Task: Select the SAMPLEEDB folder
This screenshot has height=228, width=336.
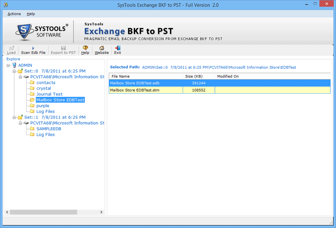Action: click(x=49, y=129)
